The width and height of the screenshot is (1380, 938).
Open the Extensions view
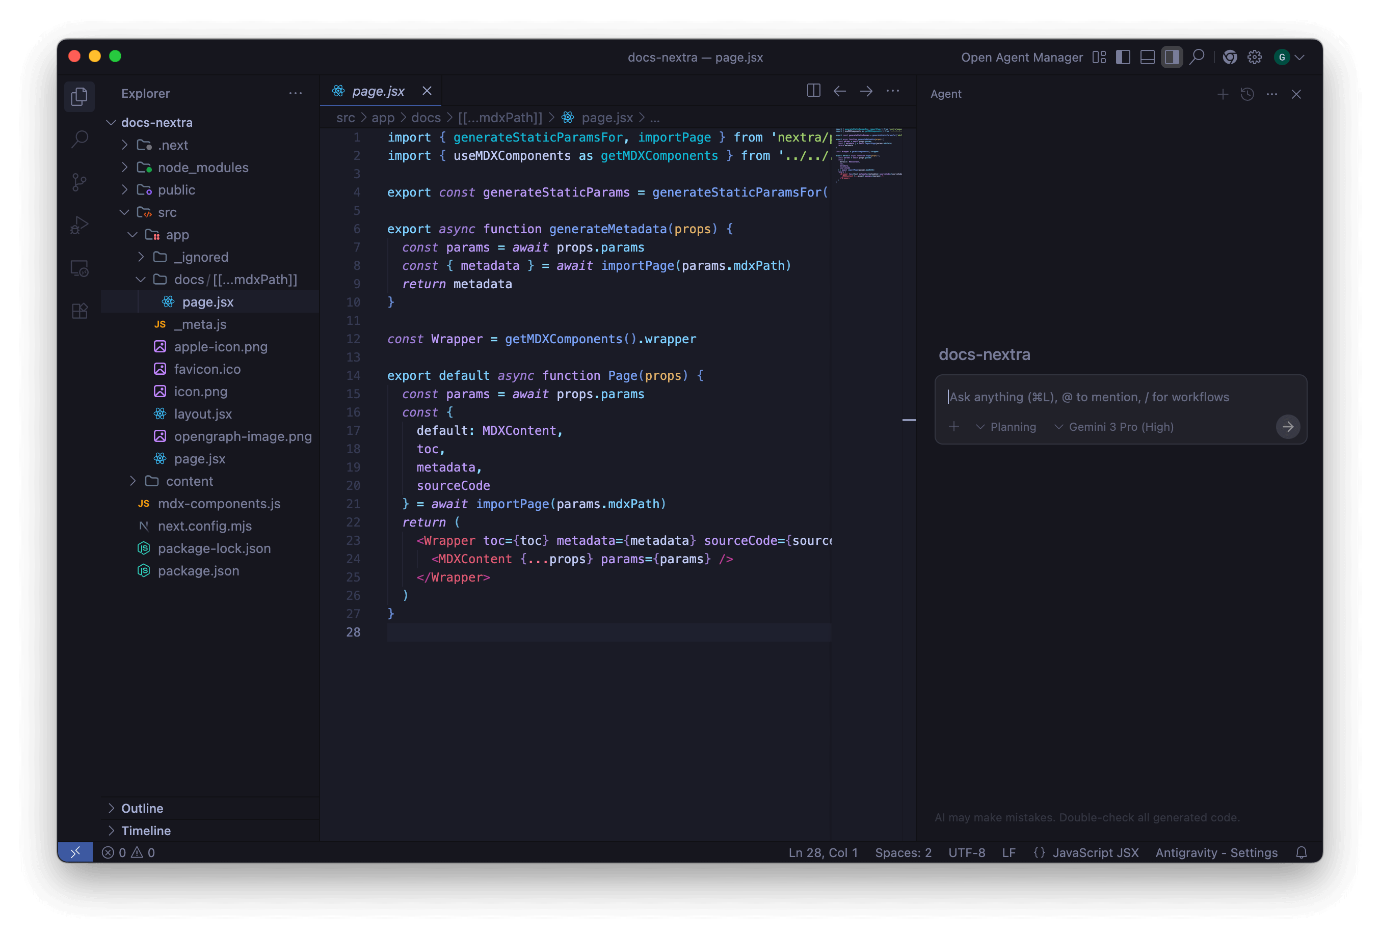[x=79, y=311]
